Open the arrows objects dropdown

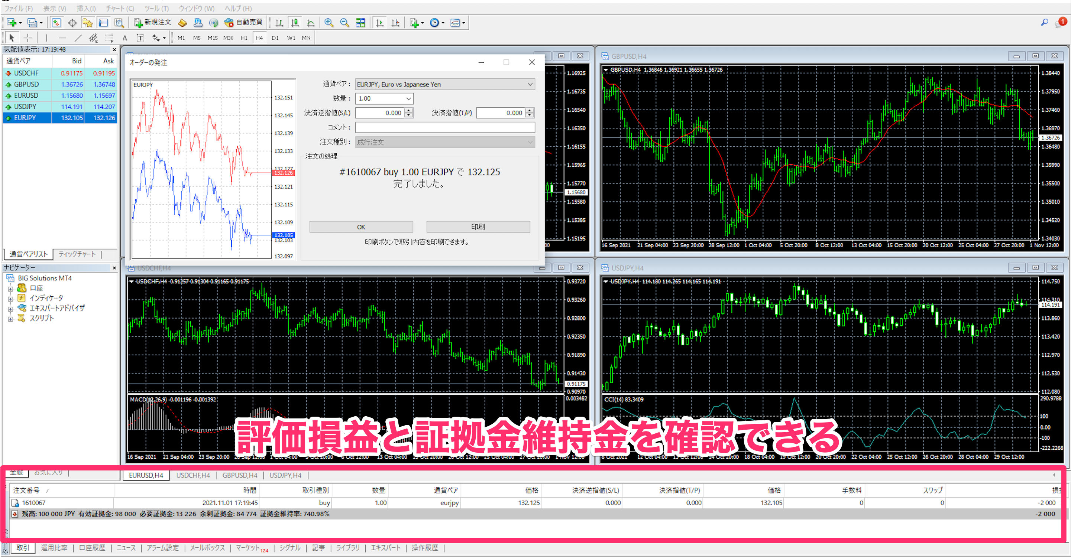pos(158,38)
